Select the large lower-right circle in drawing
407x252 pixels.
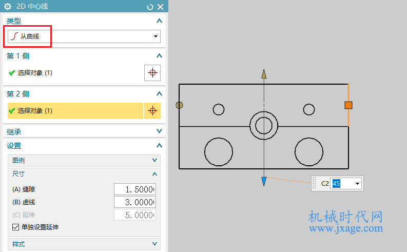[309, 152]
